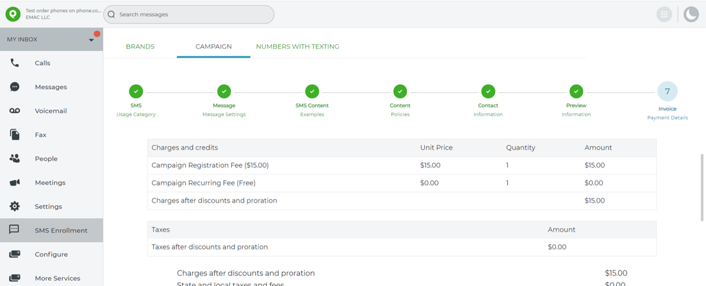Screen dimensions: 706x286
Task: Go to SMS Usage Category step
Action: 136,91
